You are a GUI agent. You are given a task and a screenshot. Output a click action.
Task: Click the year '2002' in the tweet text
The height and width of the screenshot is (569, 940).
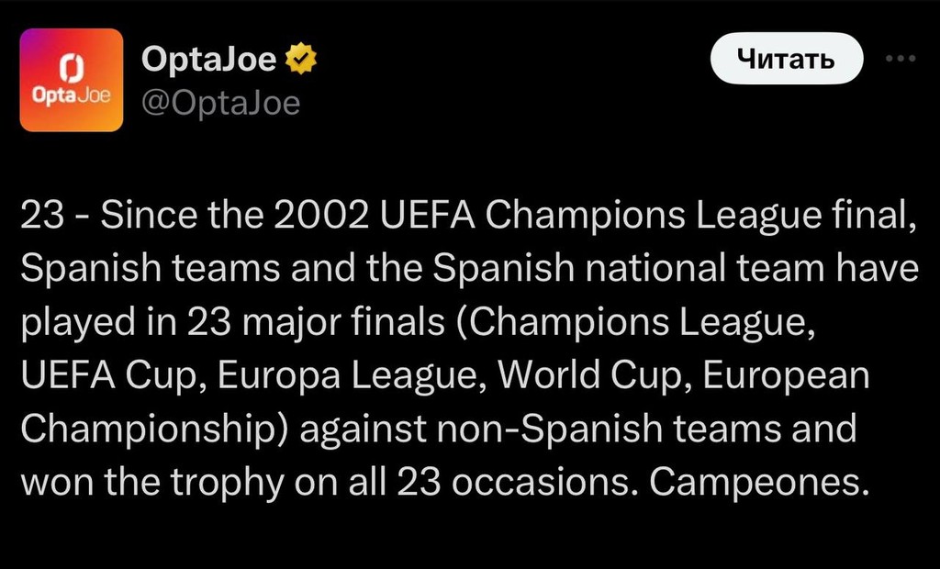pyautogui.click(x=320, y=216)
